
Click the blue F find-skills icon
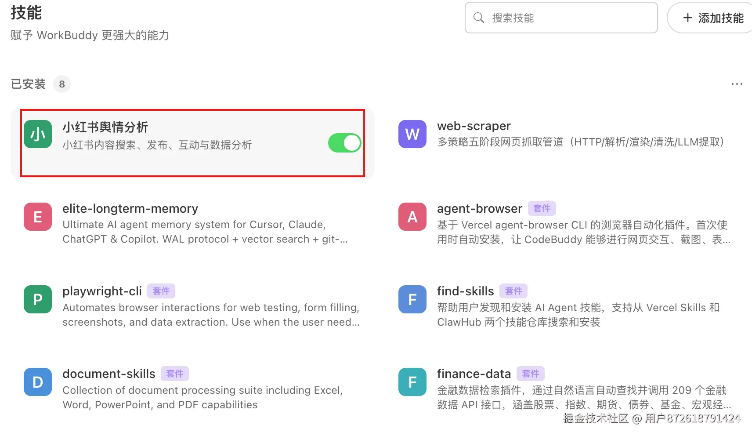click(412, 299)
